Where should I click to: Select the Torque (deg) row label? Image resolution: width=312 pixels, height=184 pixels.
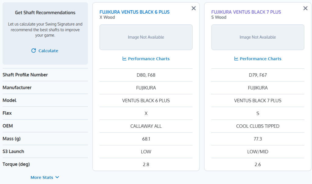click(x=16, y=164)
